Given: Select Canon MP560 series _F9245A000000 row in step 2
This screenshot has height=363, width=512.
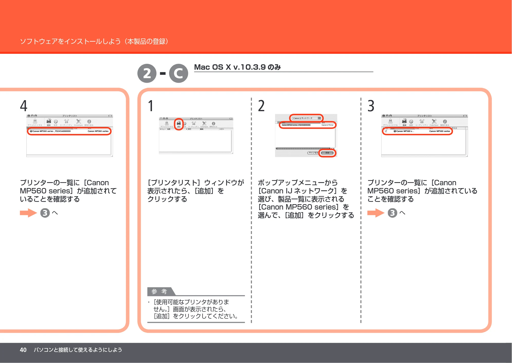Looking at the screenshot, I should tap(308, 125).
